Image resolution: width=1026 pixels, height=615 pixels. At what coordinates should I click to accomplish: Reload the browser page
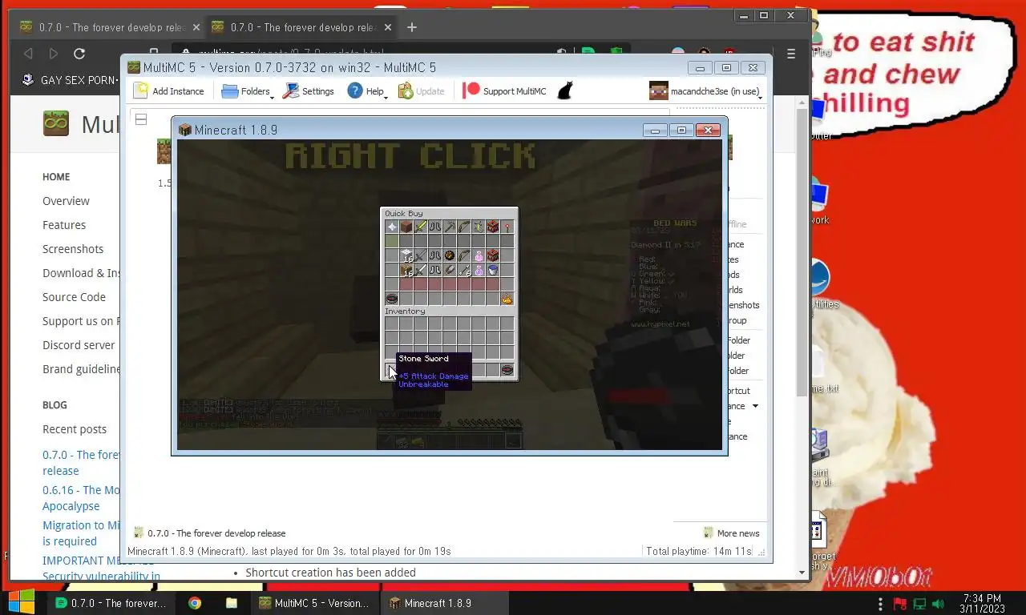pos(79,54)
